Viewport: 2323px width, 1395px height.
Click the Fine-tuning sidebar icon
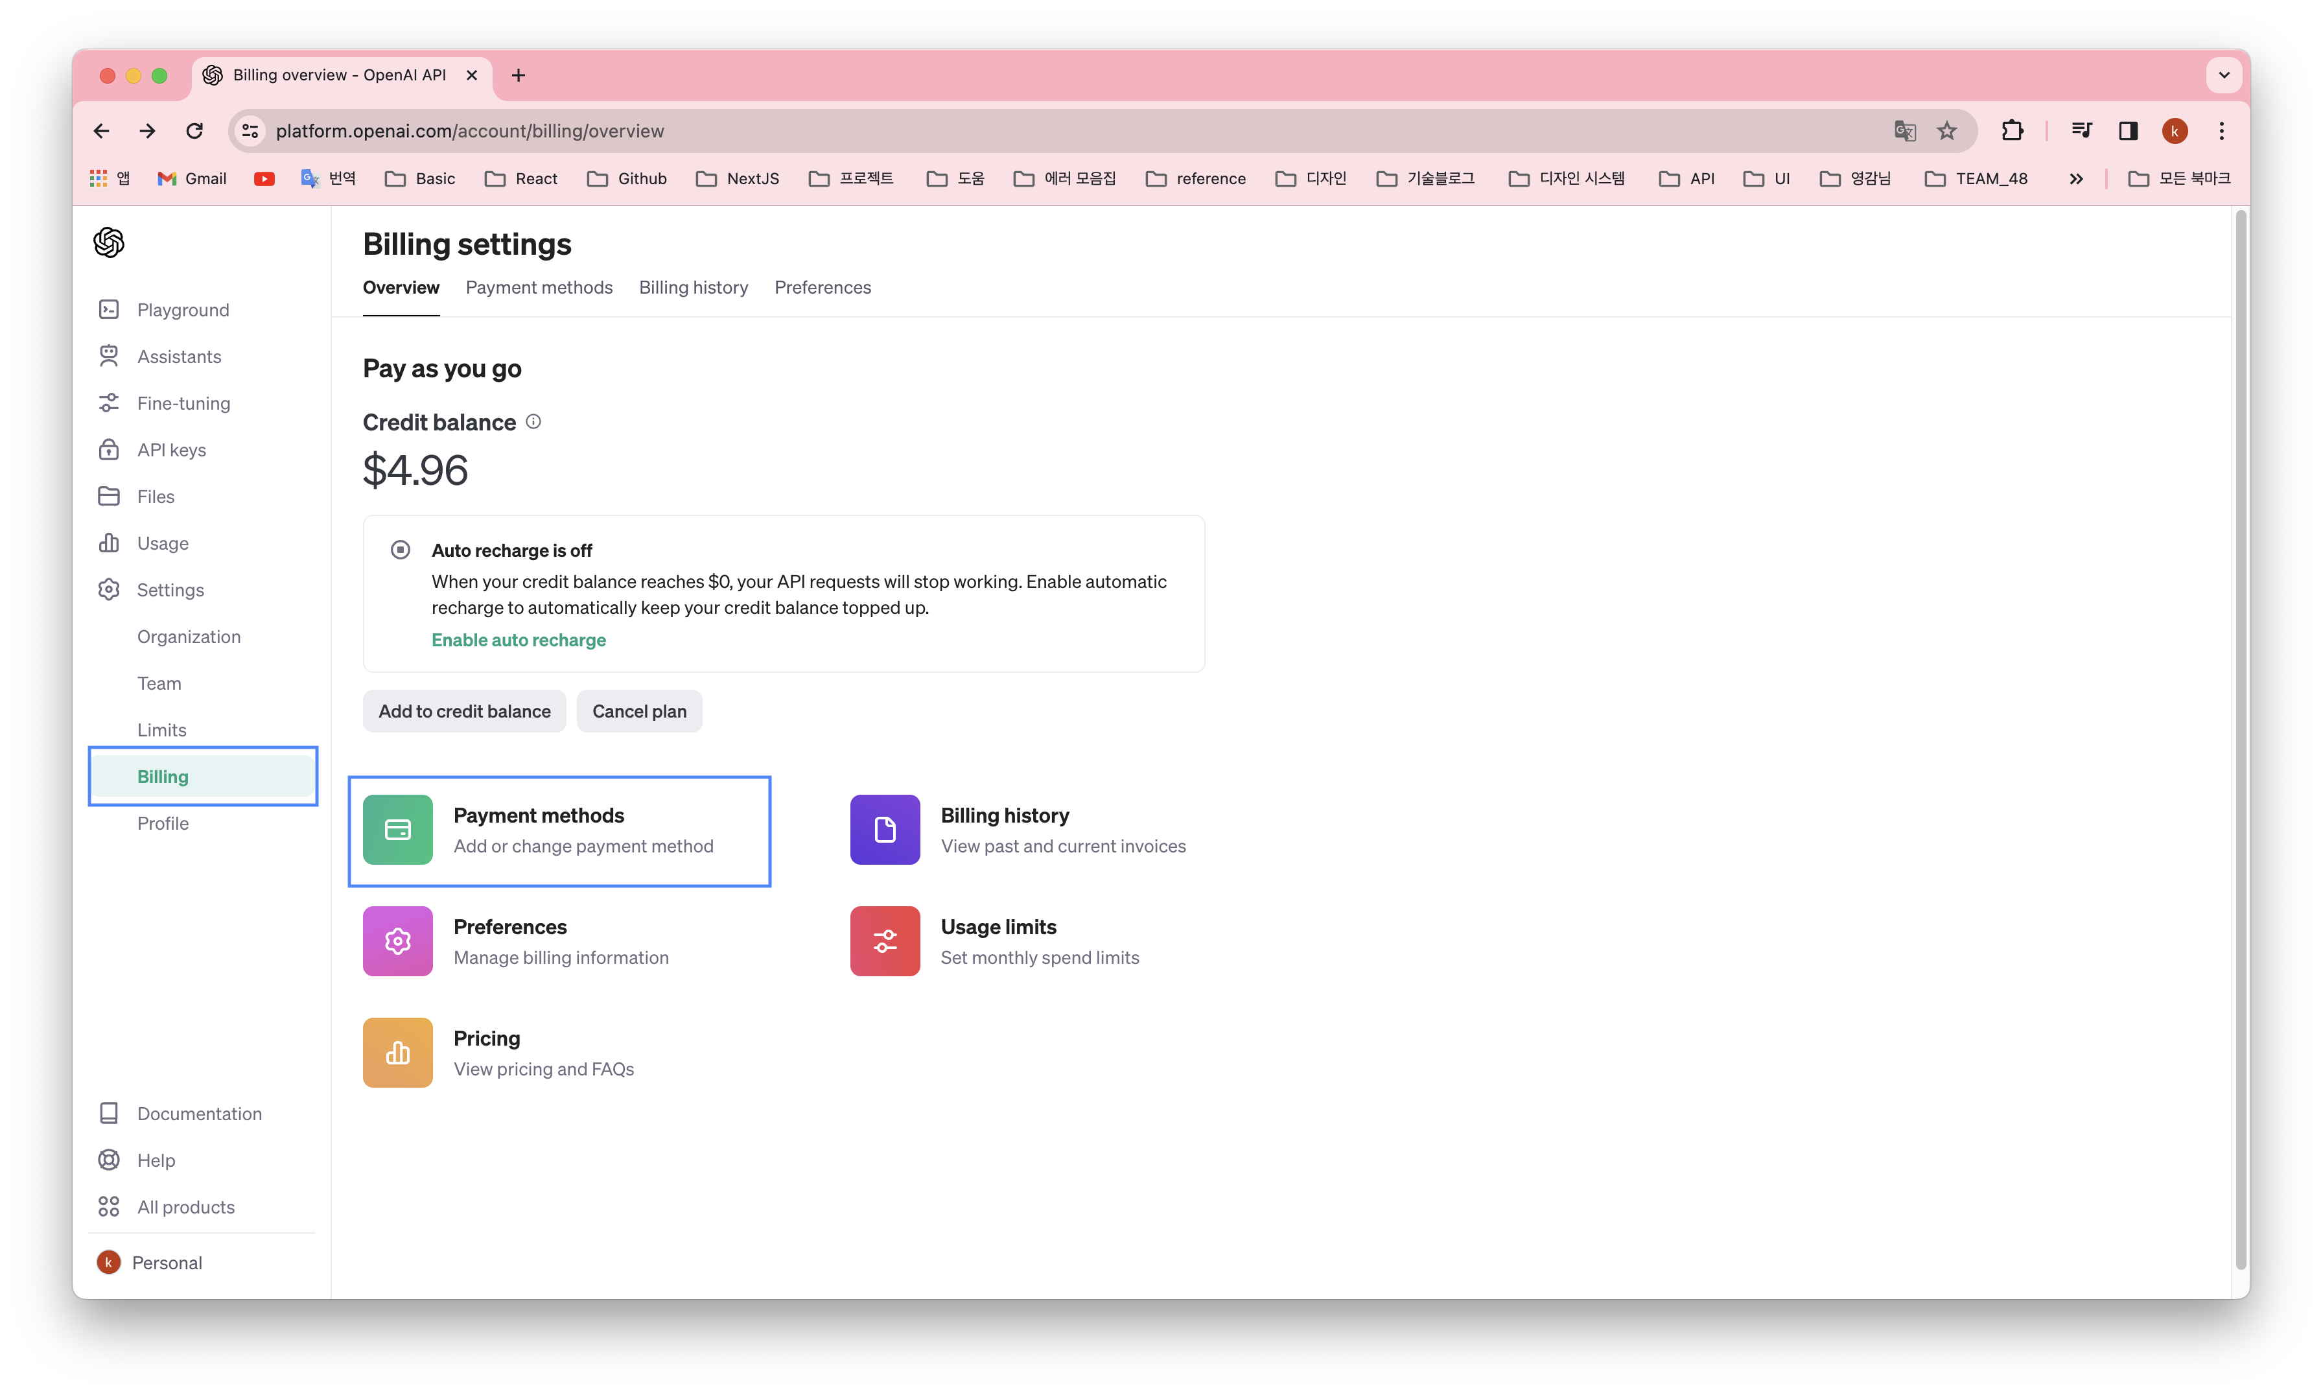point(109,403)
